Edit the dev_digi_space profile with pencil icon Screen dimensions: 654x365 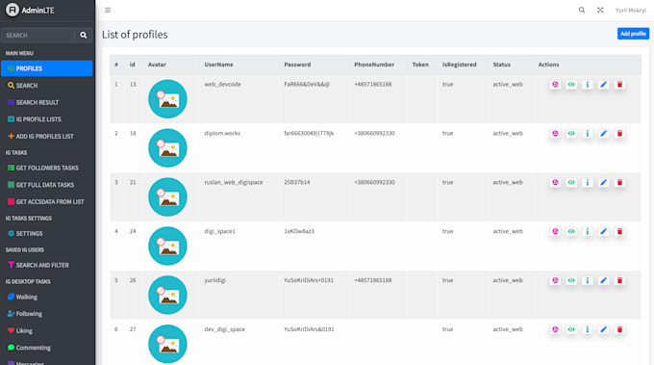point(604,329)
